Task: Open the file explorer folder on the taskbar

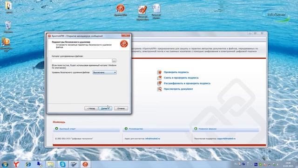Action: click(50, 164)
